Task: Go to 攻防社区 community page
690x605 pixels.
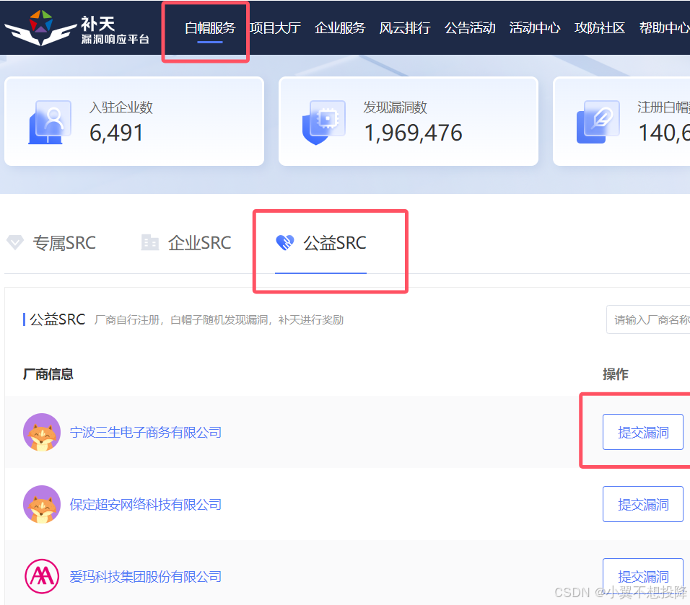Action: click(x=600, y=28)
